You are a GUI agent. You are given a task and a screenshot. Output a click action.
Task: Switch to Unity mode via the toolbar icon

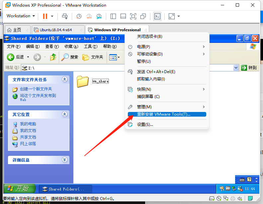click(x=143, y=16)
